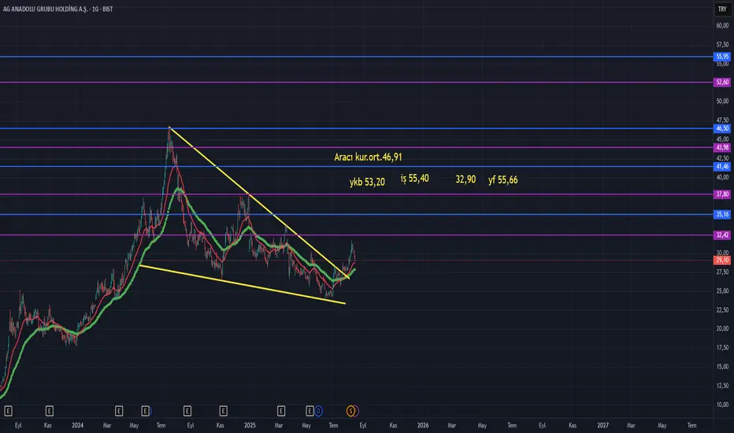Click the 2024 label on time axis
Image resolution: width=734 pixels, height=433 pixels.
[78, 425]
